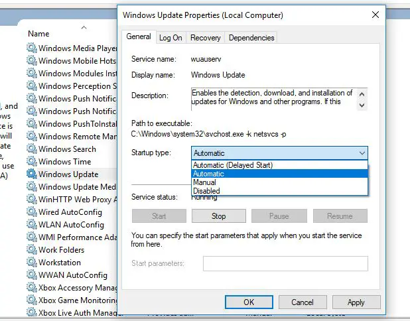The width and height of the screenshot is (410, 321).
Task: Click the gear icon beside Windows Remote Management
Action: [x=32, y=136]
